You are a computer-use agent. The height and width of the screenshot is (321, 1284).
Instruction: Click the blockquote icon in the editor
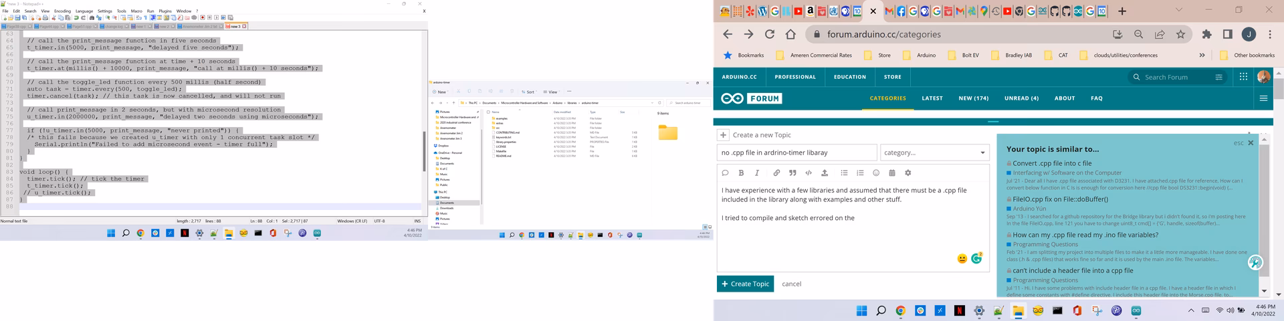tap(792, 173)
